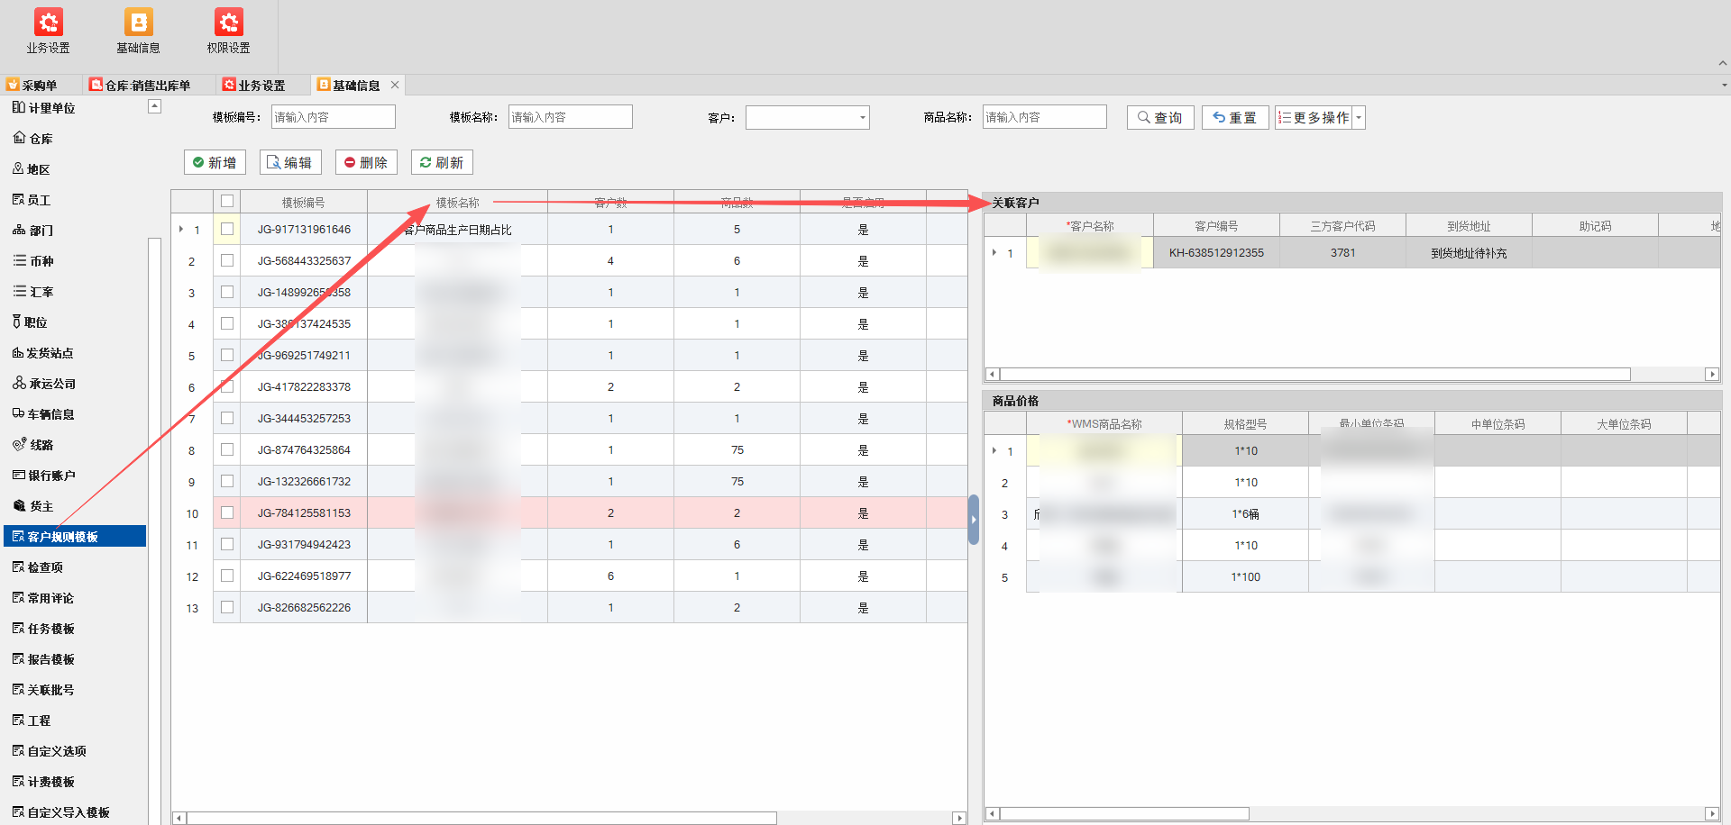
Task: Expand the first row in 商品价格 table
Action: point(994,450)
